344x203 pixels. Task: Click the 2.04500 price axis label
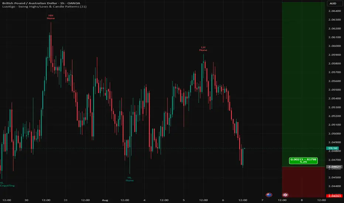[334, 177]
